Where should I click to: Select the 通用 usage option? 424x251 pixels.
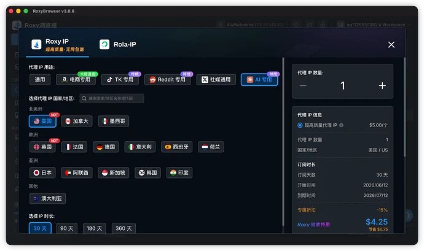(40, 79)
